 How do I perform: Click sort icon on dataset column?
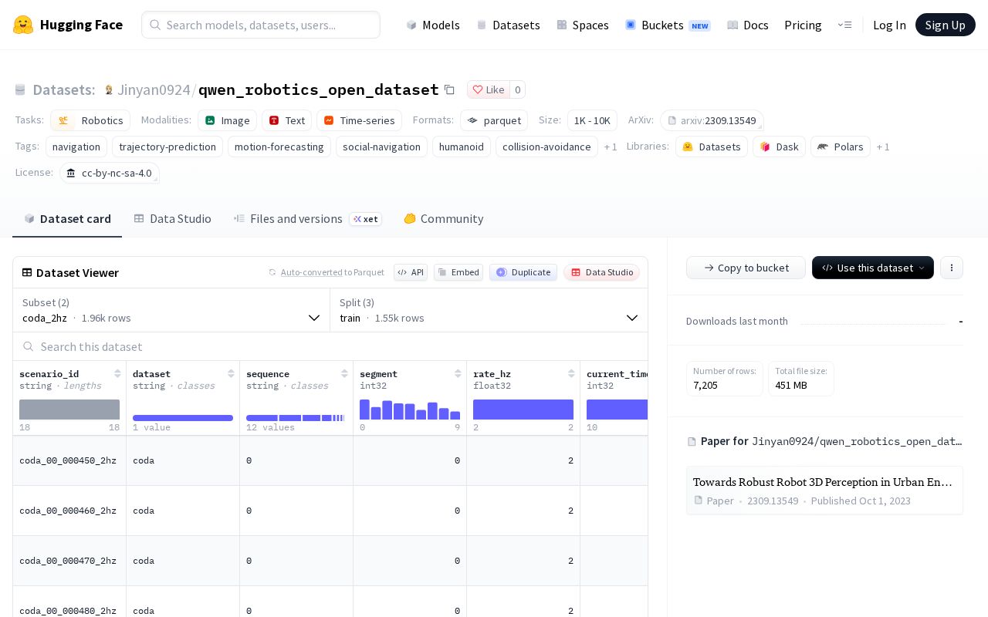231,373
